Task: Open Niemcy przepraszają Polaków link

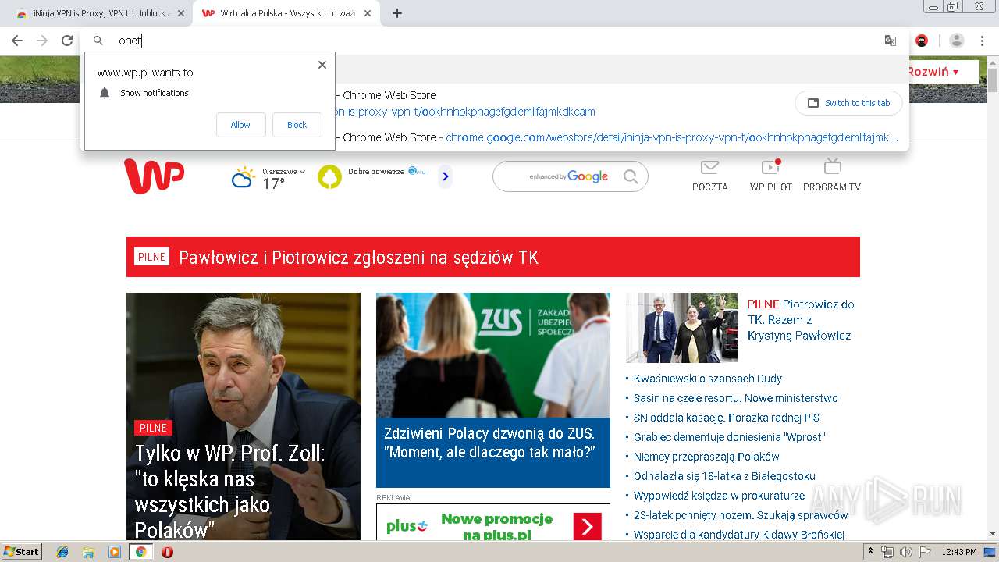Action: coord(706,457)
